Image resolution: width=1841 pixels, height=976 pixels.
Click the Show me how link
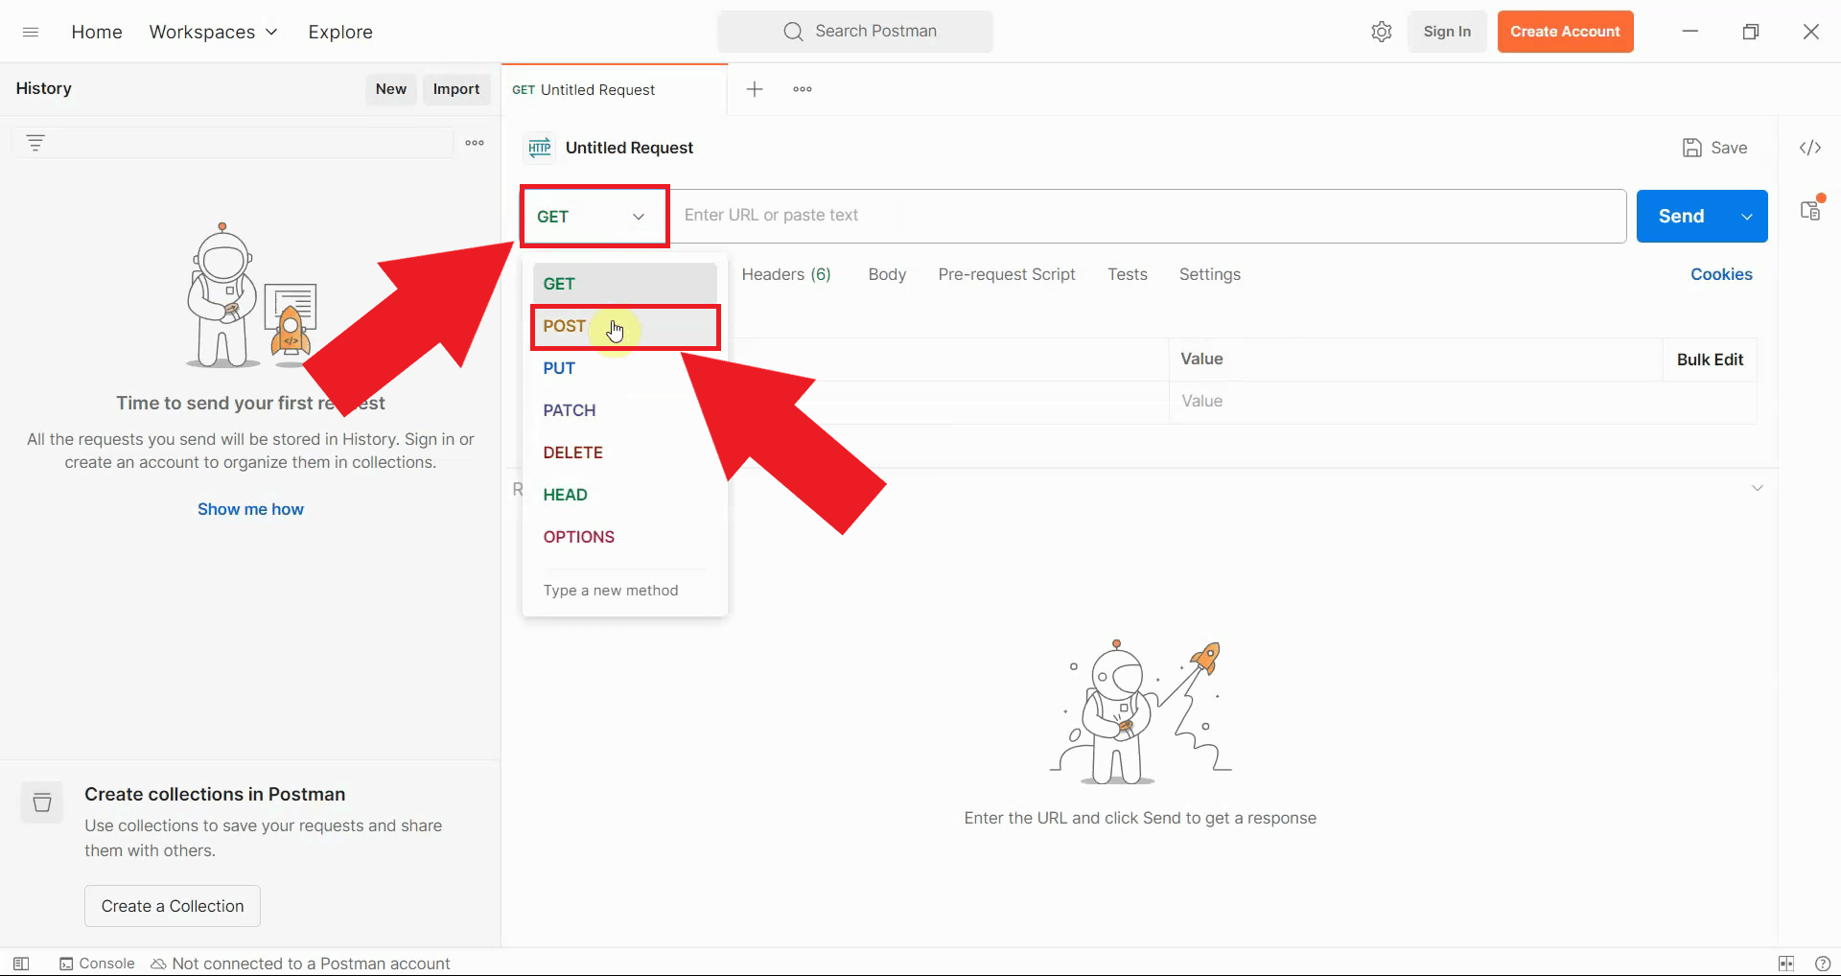(249, 508)
